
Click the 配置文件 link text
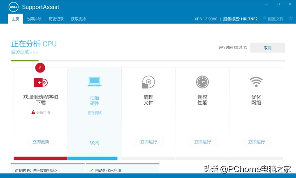point(275,19)
